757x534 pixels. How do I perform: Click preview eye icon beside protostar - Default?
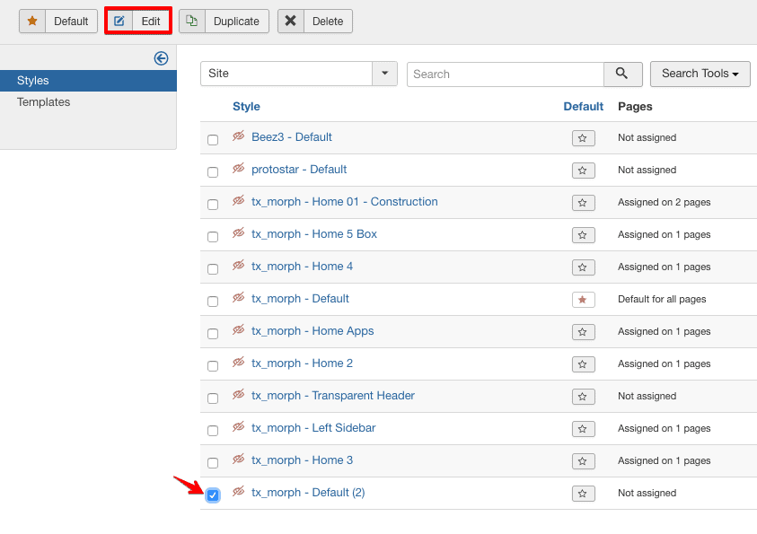tap(239, 169)
